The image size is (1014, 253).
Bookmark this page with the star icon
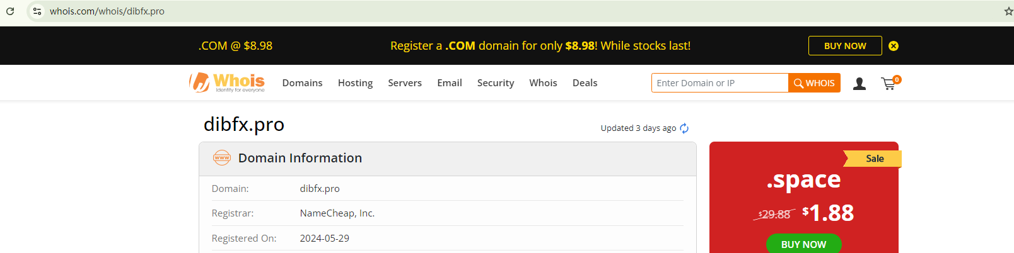(1008, 11)
